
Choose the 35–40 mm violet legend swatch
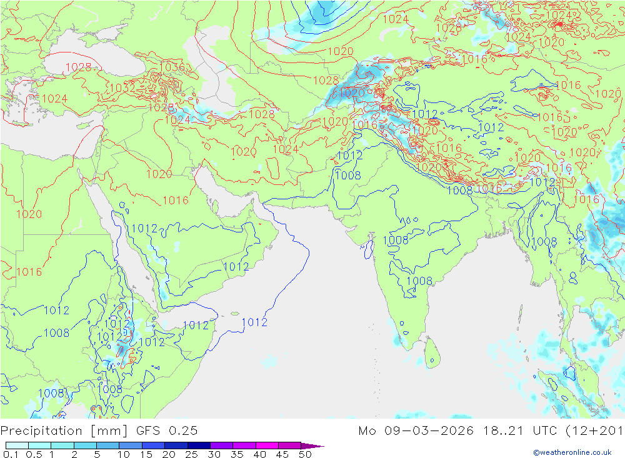[244, 446]
